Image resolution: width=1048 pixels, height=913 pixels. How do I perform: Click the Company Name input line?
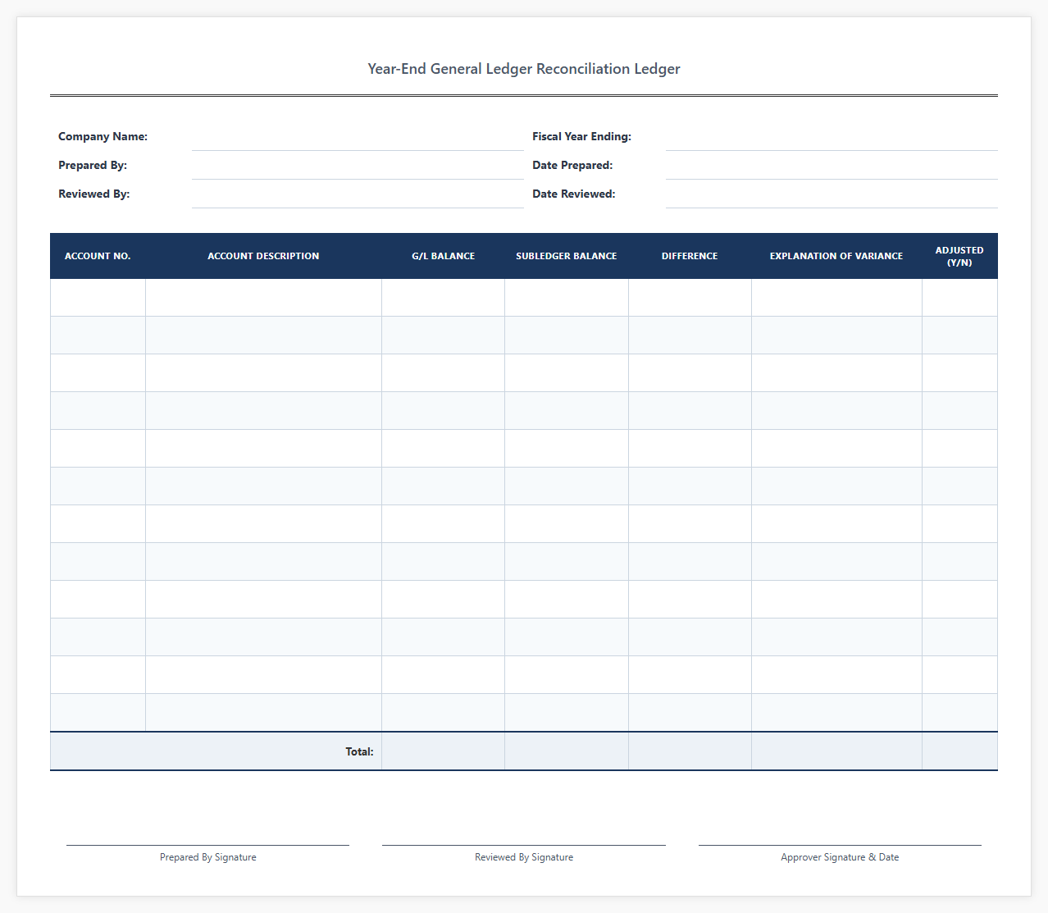(358, 137)
